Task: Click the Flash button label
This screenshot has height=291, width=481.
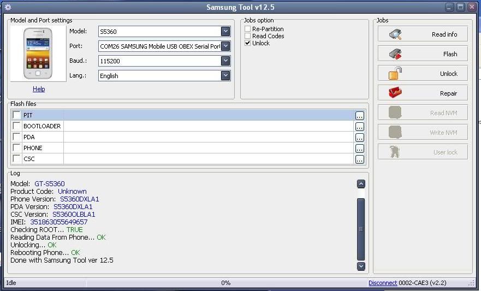Action: pos(450,54)
